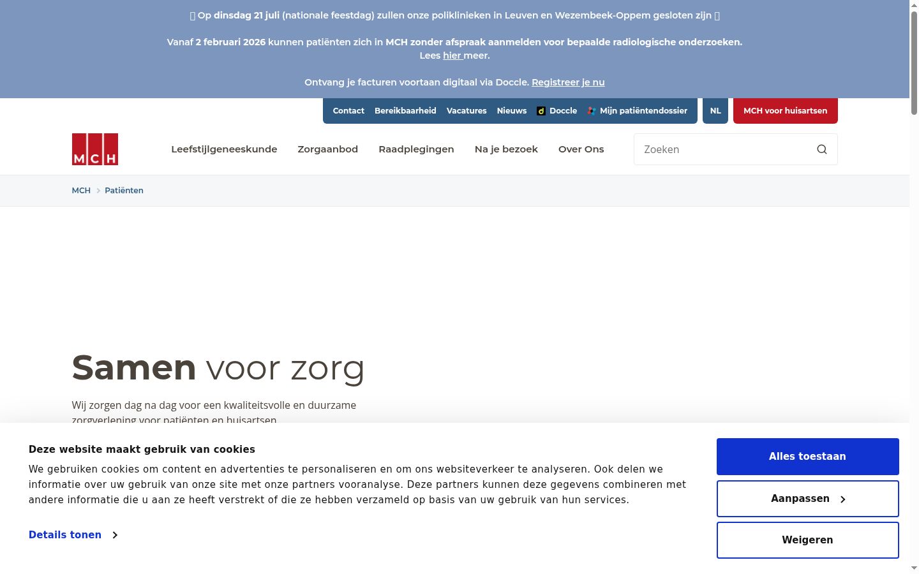Image resolution: width=919 pixels, height=574 pixels.
Task: Follow the Registreer je nu link
Action: pyautogui.click(x=568, y=82)
